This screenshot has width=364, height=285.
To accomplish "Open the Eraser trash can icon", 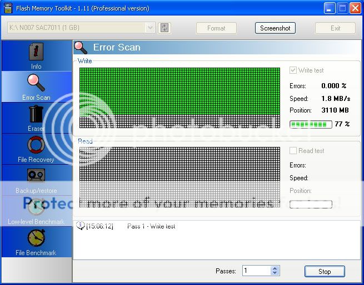I will pos(36,115).
